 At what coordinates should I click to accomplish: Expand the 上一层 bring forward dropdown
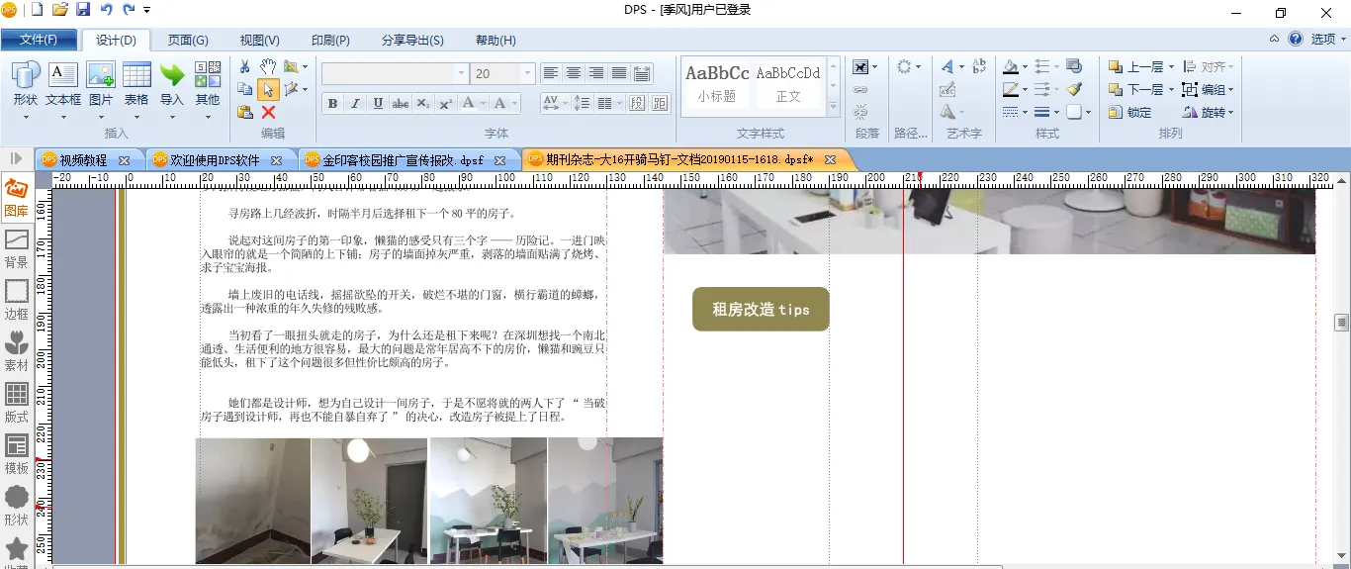pyautogui.click(x=1171, y=67)
